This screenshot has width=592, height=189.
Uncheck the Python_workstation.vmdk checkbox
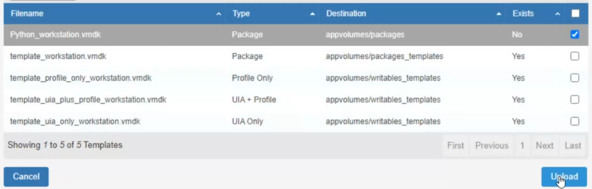[x=575, y=34]
